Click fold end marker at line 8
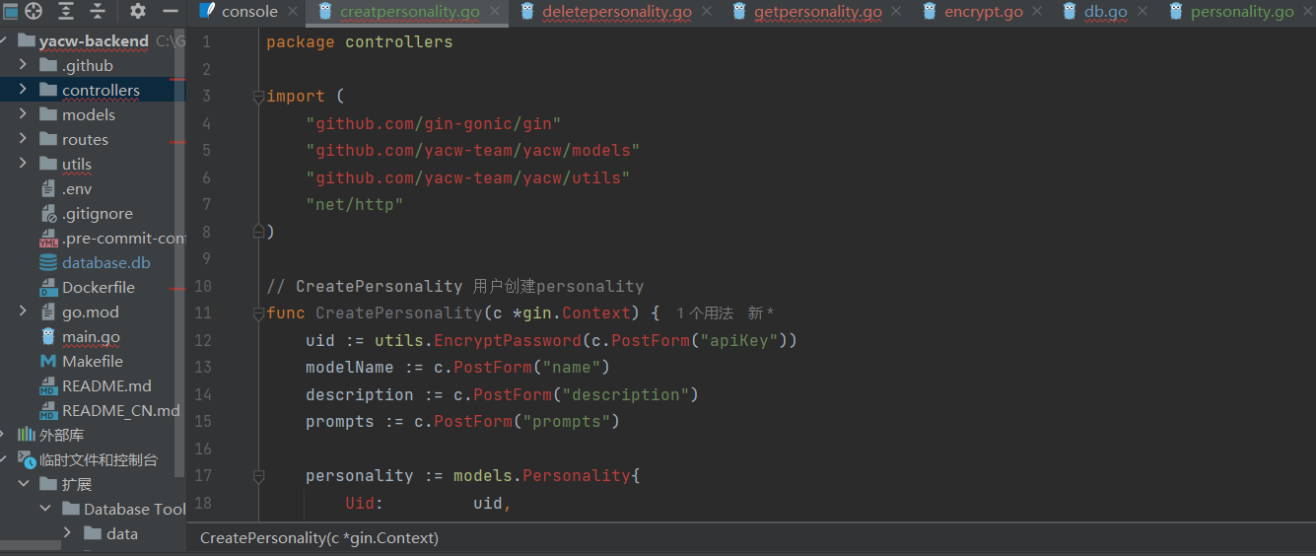The image size is (1316, 556). (x=258, y=232)
